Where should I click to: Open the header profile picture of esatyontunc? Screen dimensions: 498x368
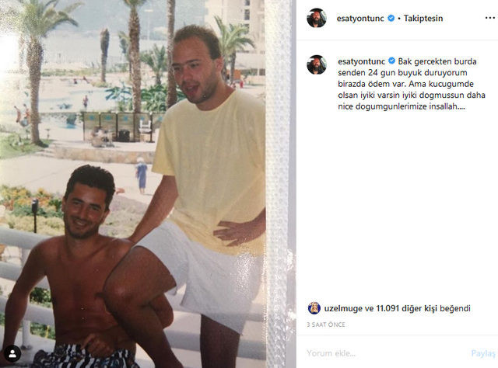pos(317,18)
